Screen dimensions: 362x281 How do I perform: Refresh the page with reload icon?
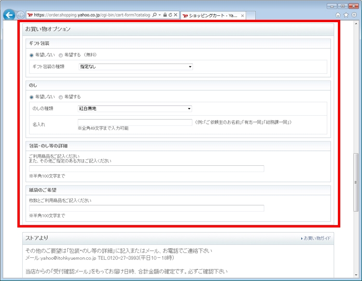(170, 15)
